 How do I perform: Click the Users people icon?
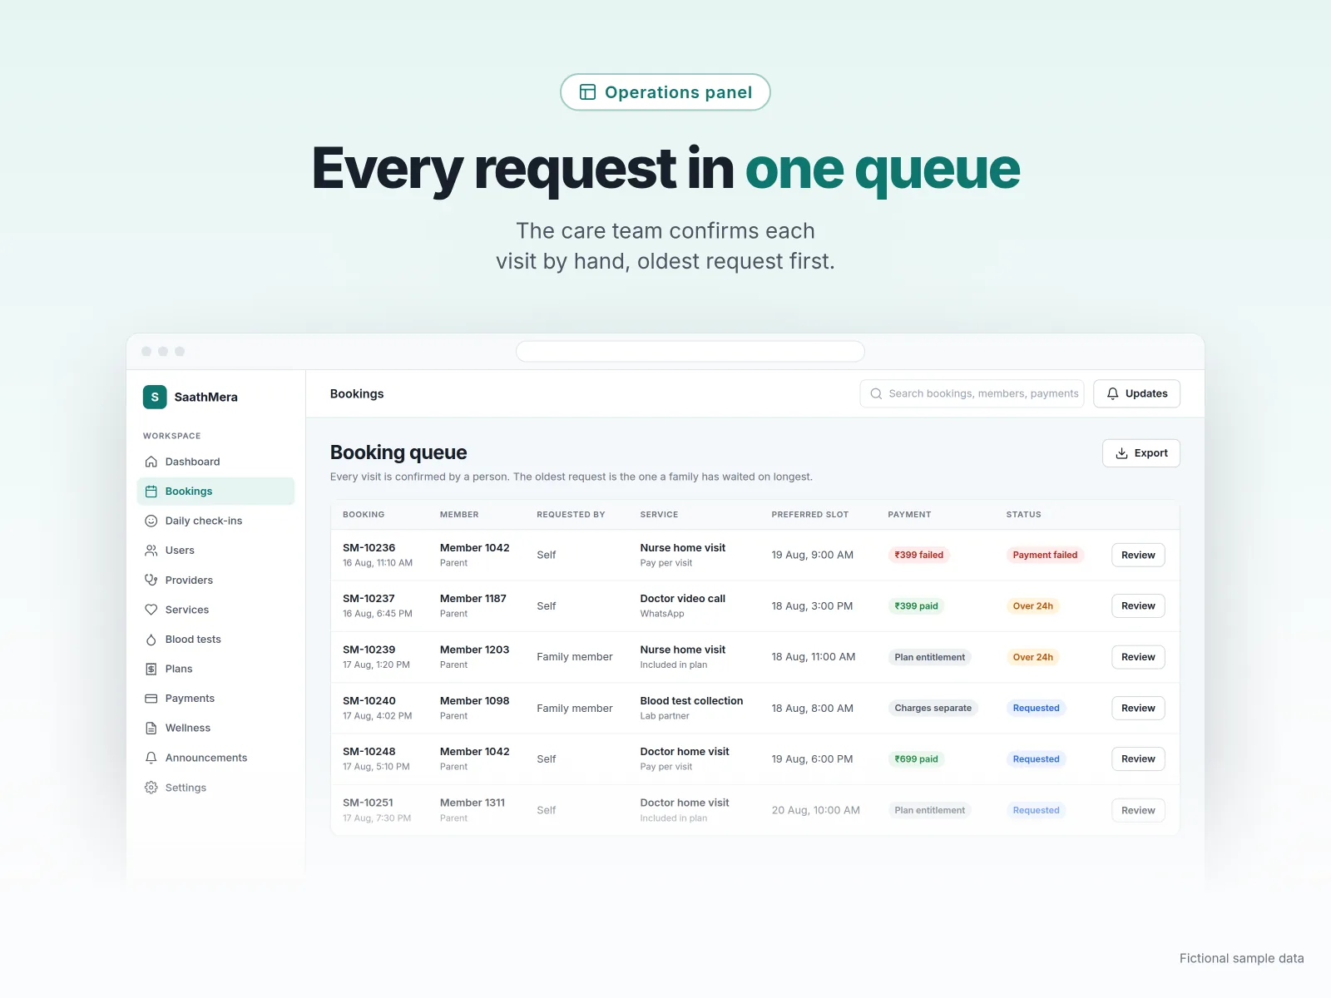click(151, 551)
